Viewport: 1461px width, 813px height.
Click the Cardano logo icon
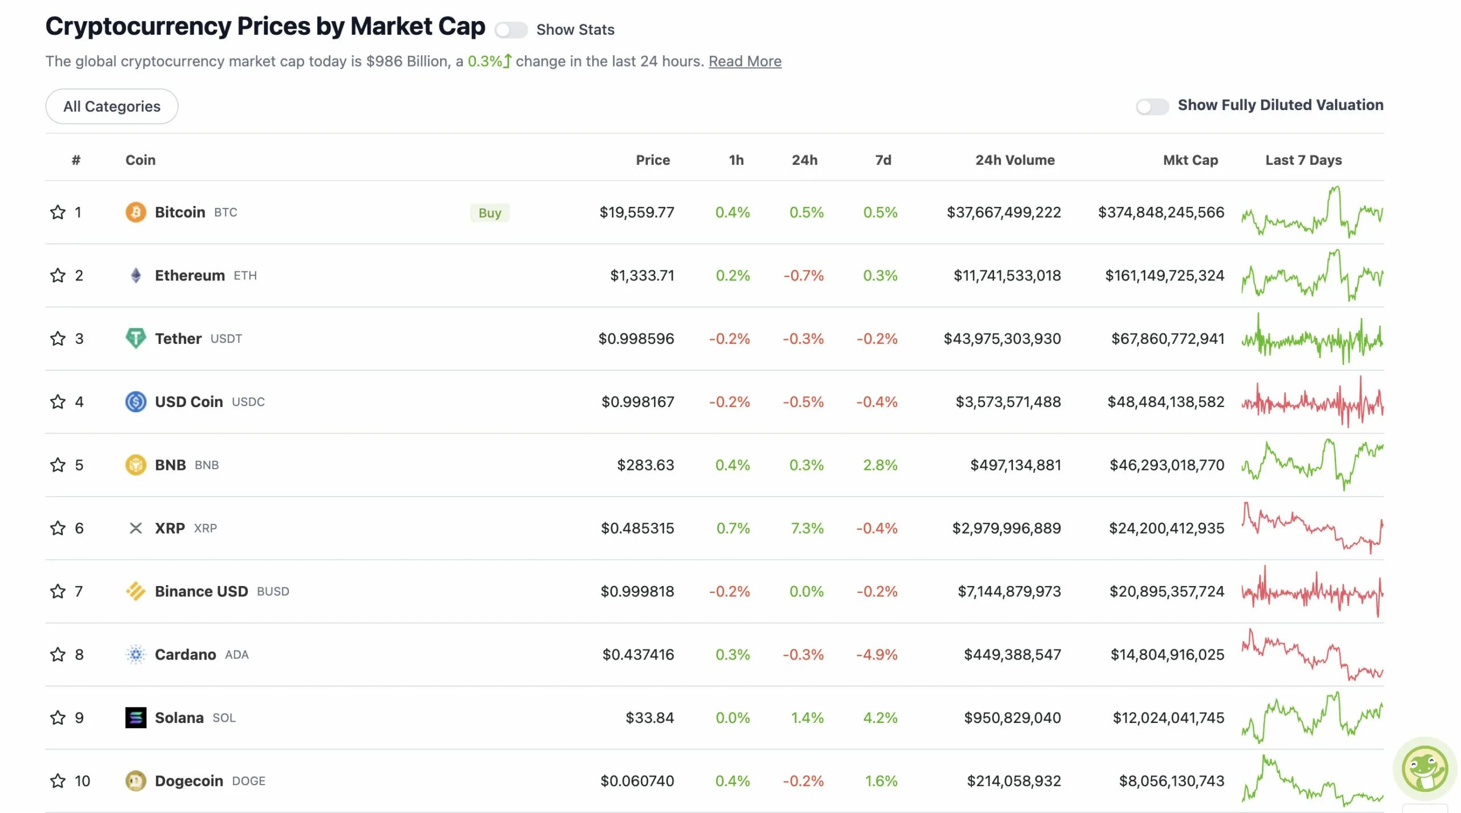[x=135, y=655]
